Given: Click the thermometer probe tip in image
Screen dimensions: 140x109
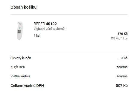Looking at the screenshot, I should tap(19, 22).
